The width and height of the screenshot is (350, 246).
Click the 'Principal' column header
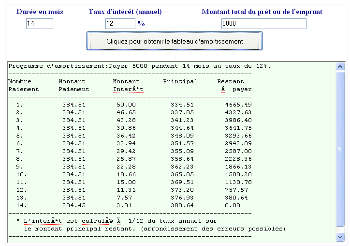(180, 81)
